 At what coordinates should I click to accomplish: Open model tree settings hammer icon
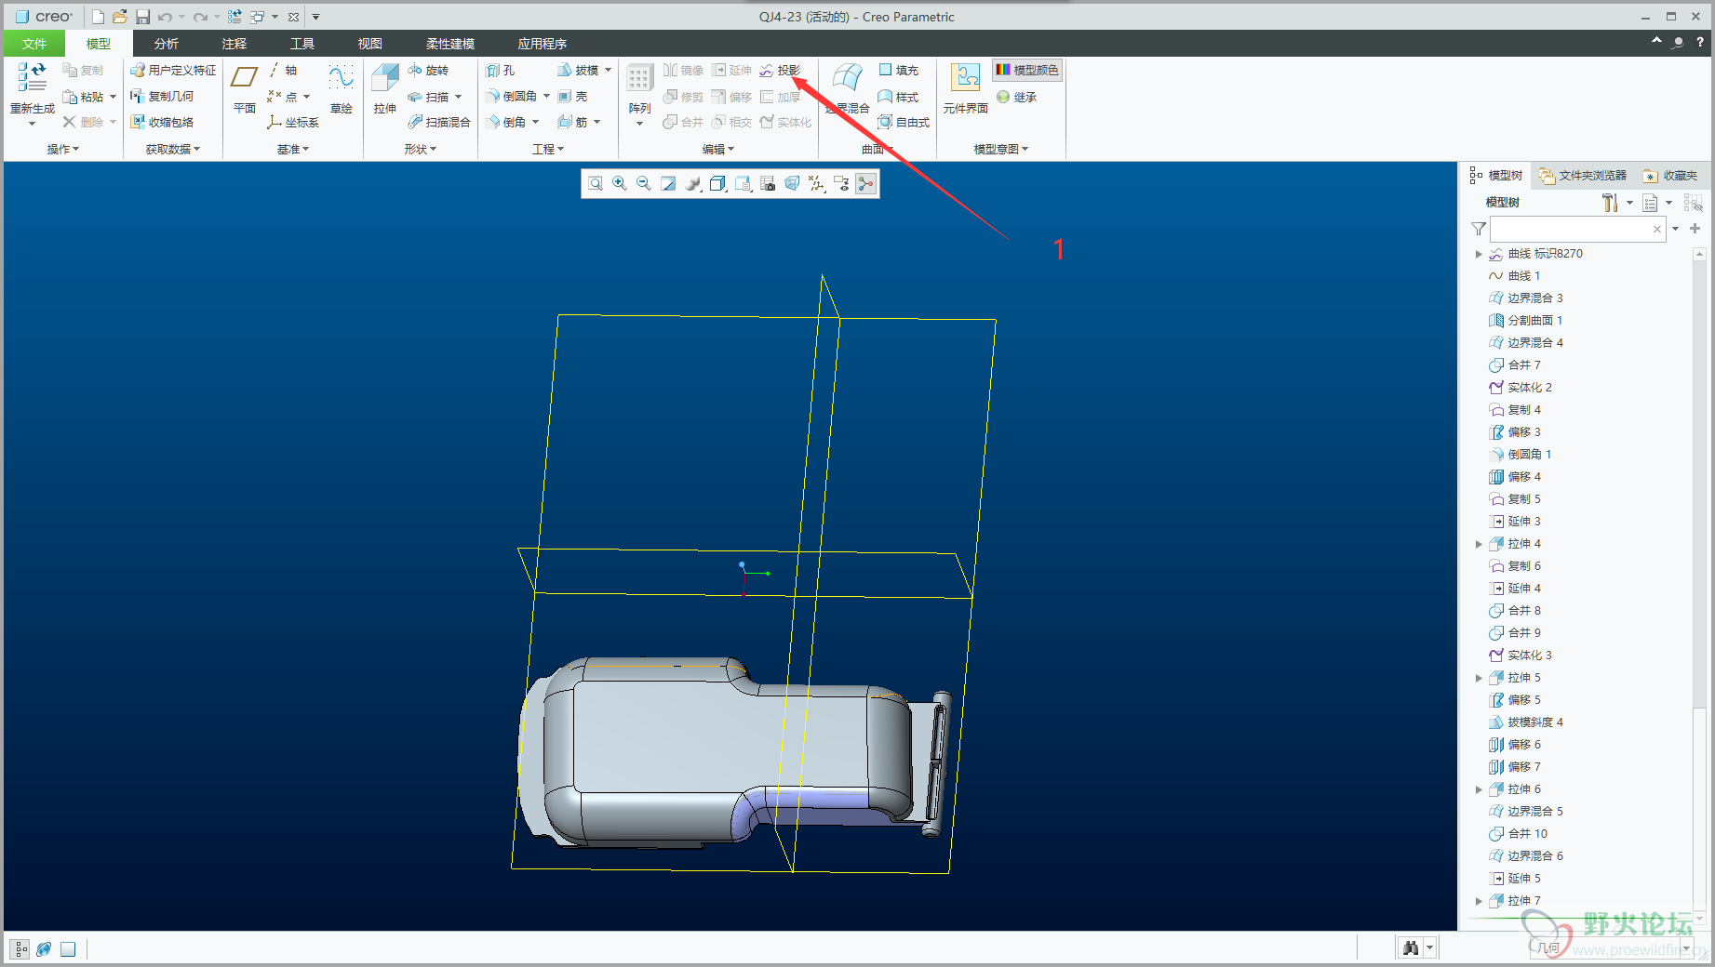coord(1610,203)
